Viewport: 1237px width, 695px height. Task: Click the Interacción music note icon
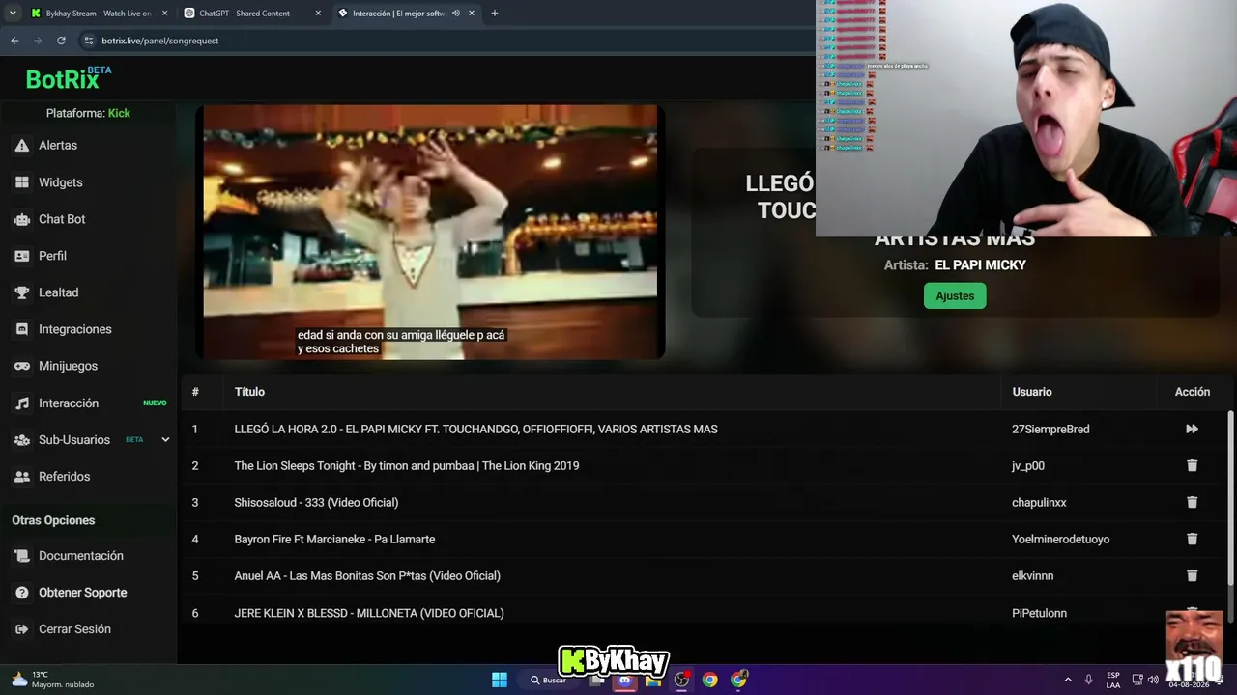21,403
